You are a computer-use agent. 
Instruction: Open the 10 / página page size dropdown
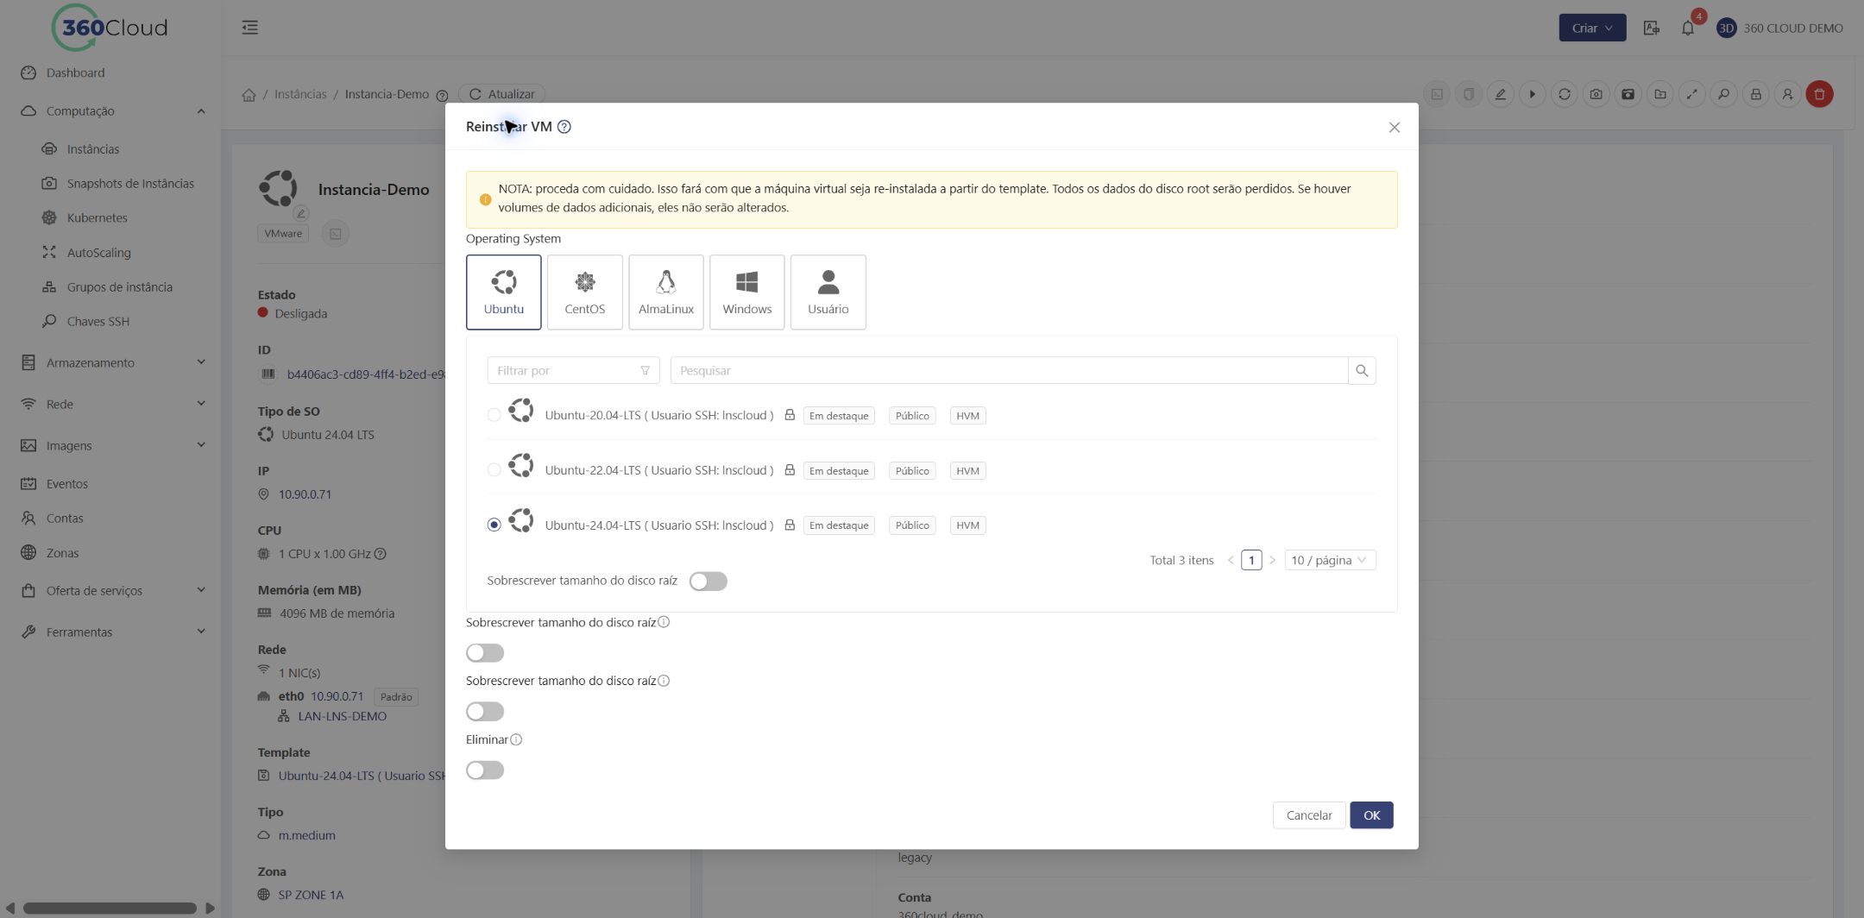pos(1330,560)
